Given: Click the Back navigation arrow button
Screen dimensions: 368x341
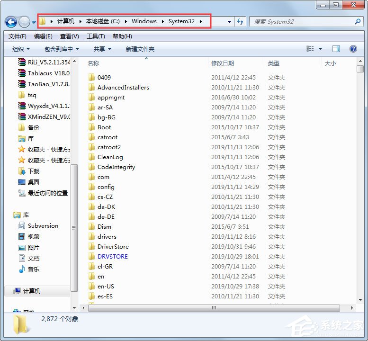Looking at the screenshot, I should [11, 22].
